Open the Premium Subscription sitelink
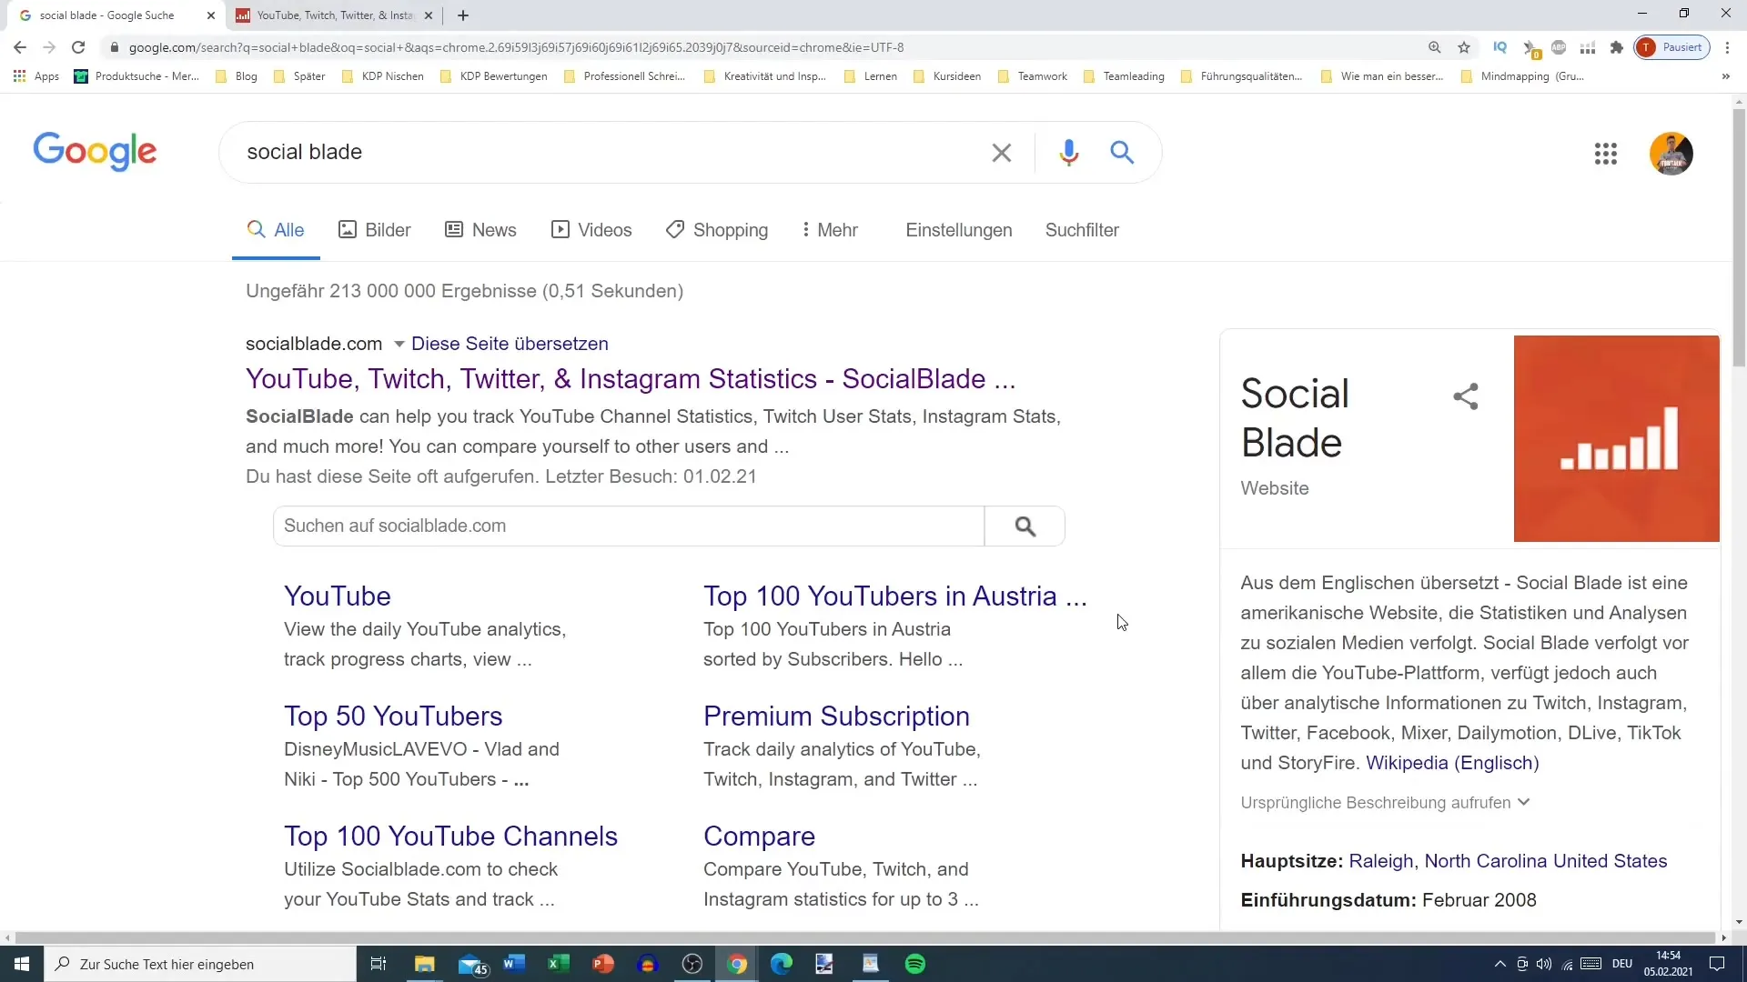The height and width of the screenshot is (982, 1747). 836,716
